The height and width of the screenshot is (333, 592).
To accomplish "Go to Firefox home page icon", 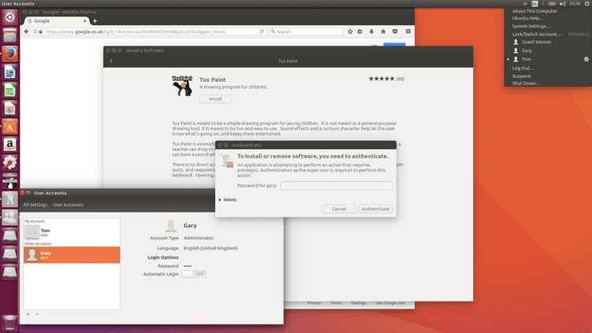I will pos(383,31).
